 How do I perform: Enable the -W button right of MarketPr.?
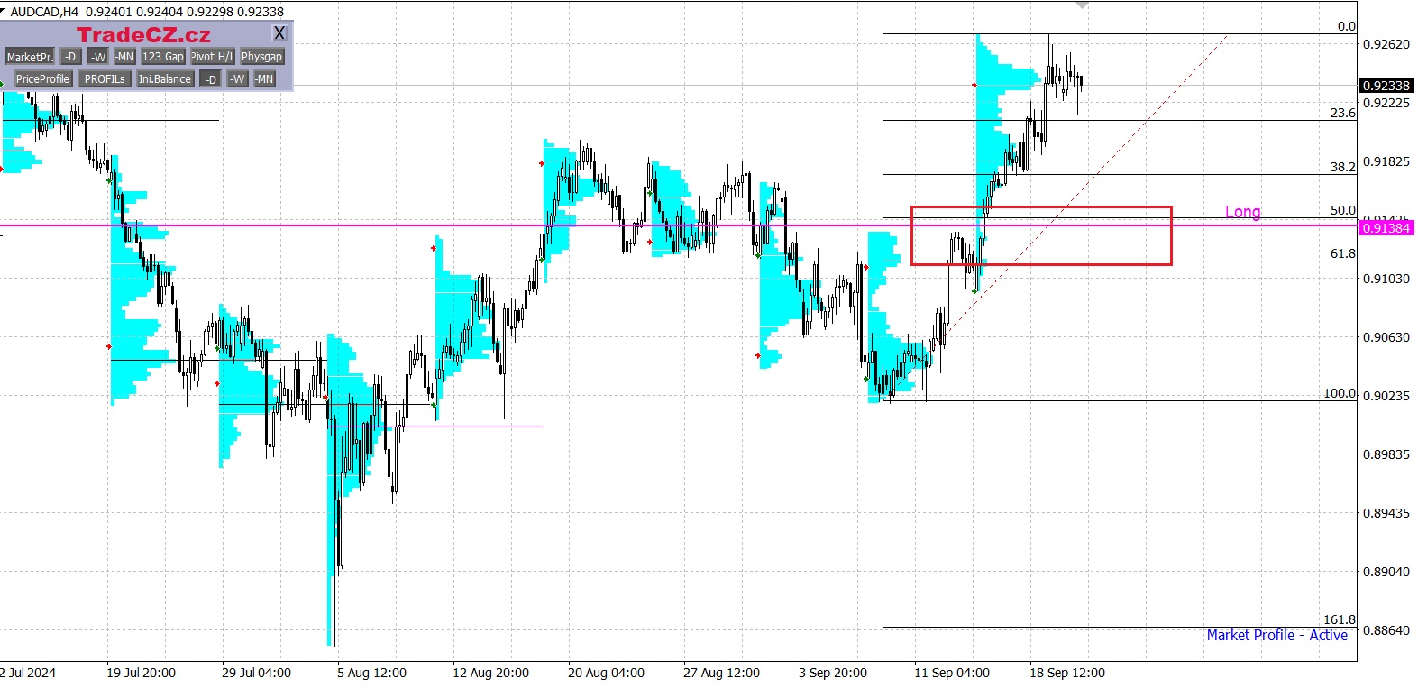coord(98,57)
